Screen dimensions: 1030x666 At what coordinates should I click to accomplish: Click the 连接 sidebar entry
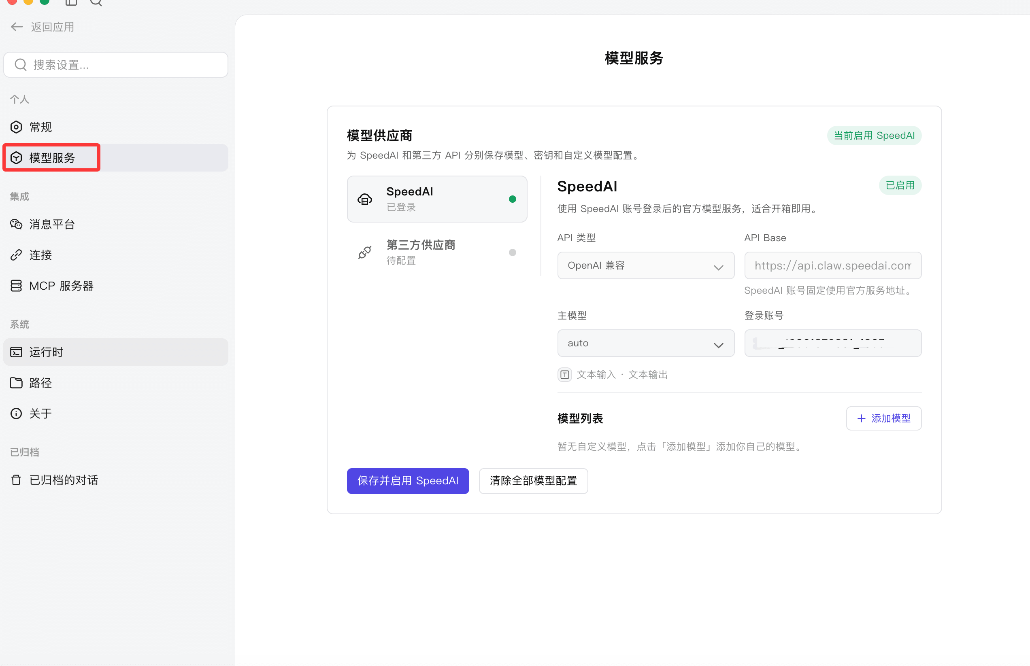115,255
